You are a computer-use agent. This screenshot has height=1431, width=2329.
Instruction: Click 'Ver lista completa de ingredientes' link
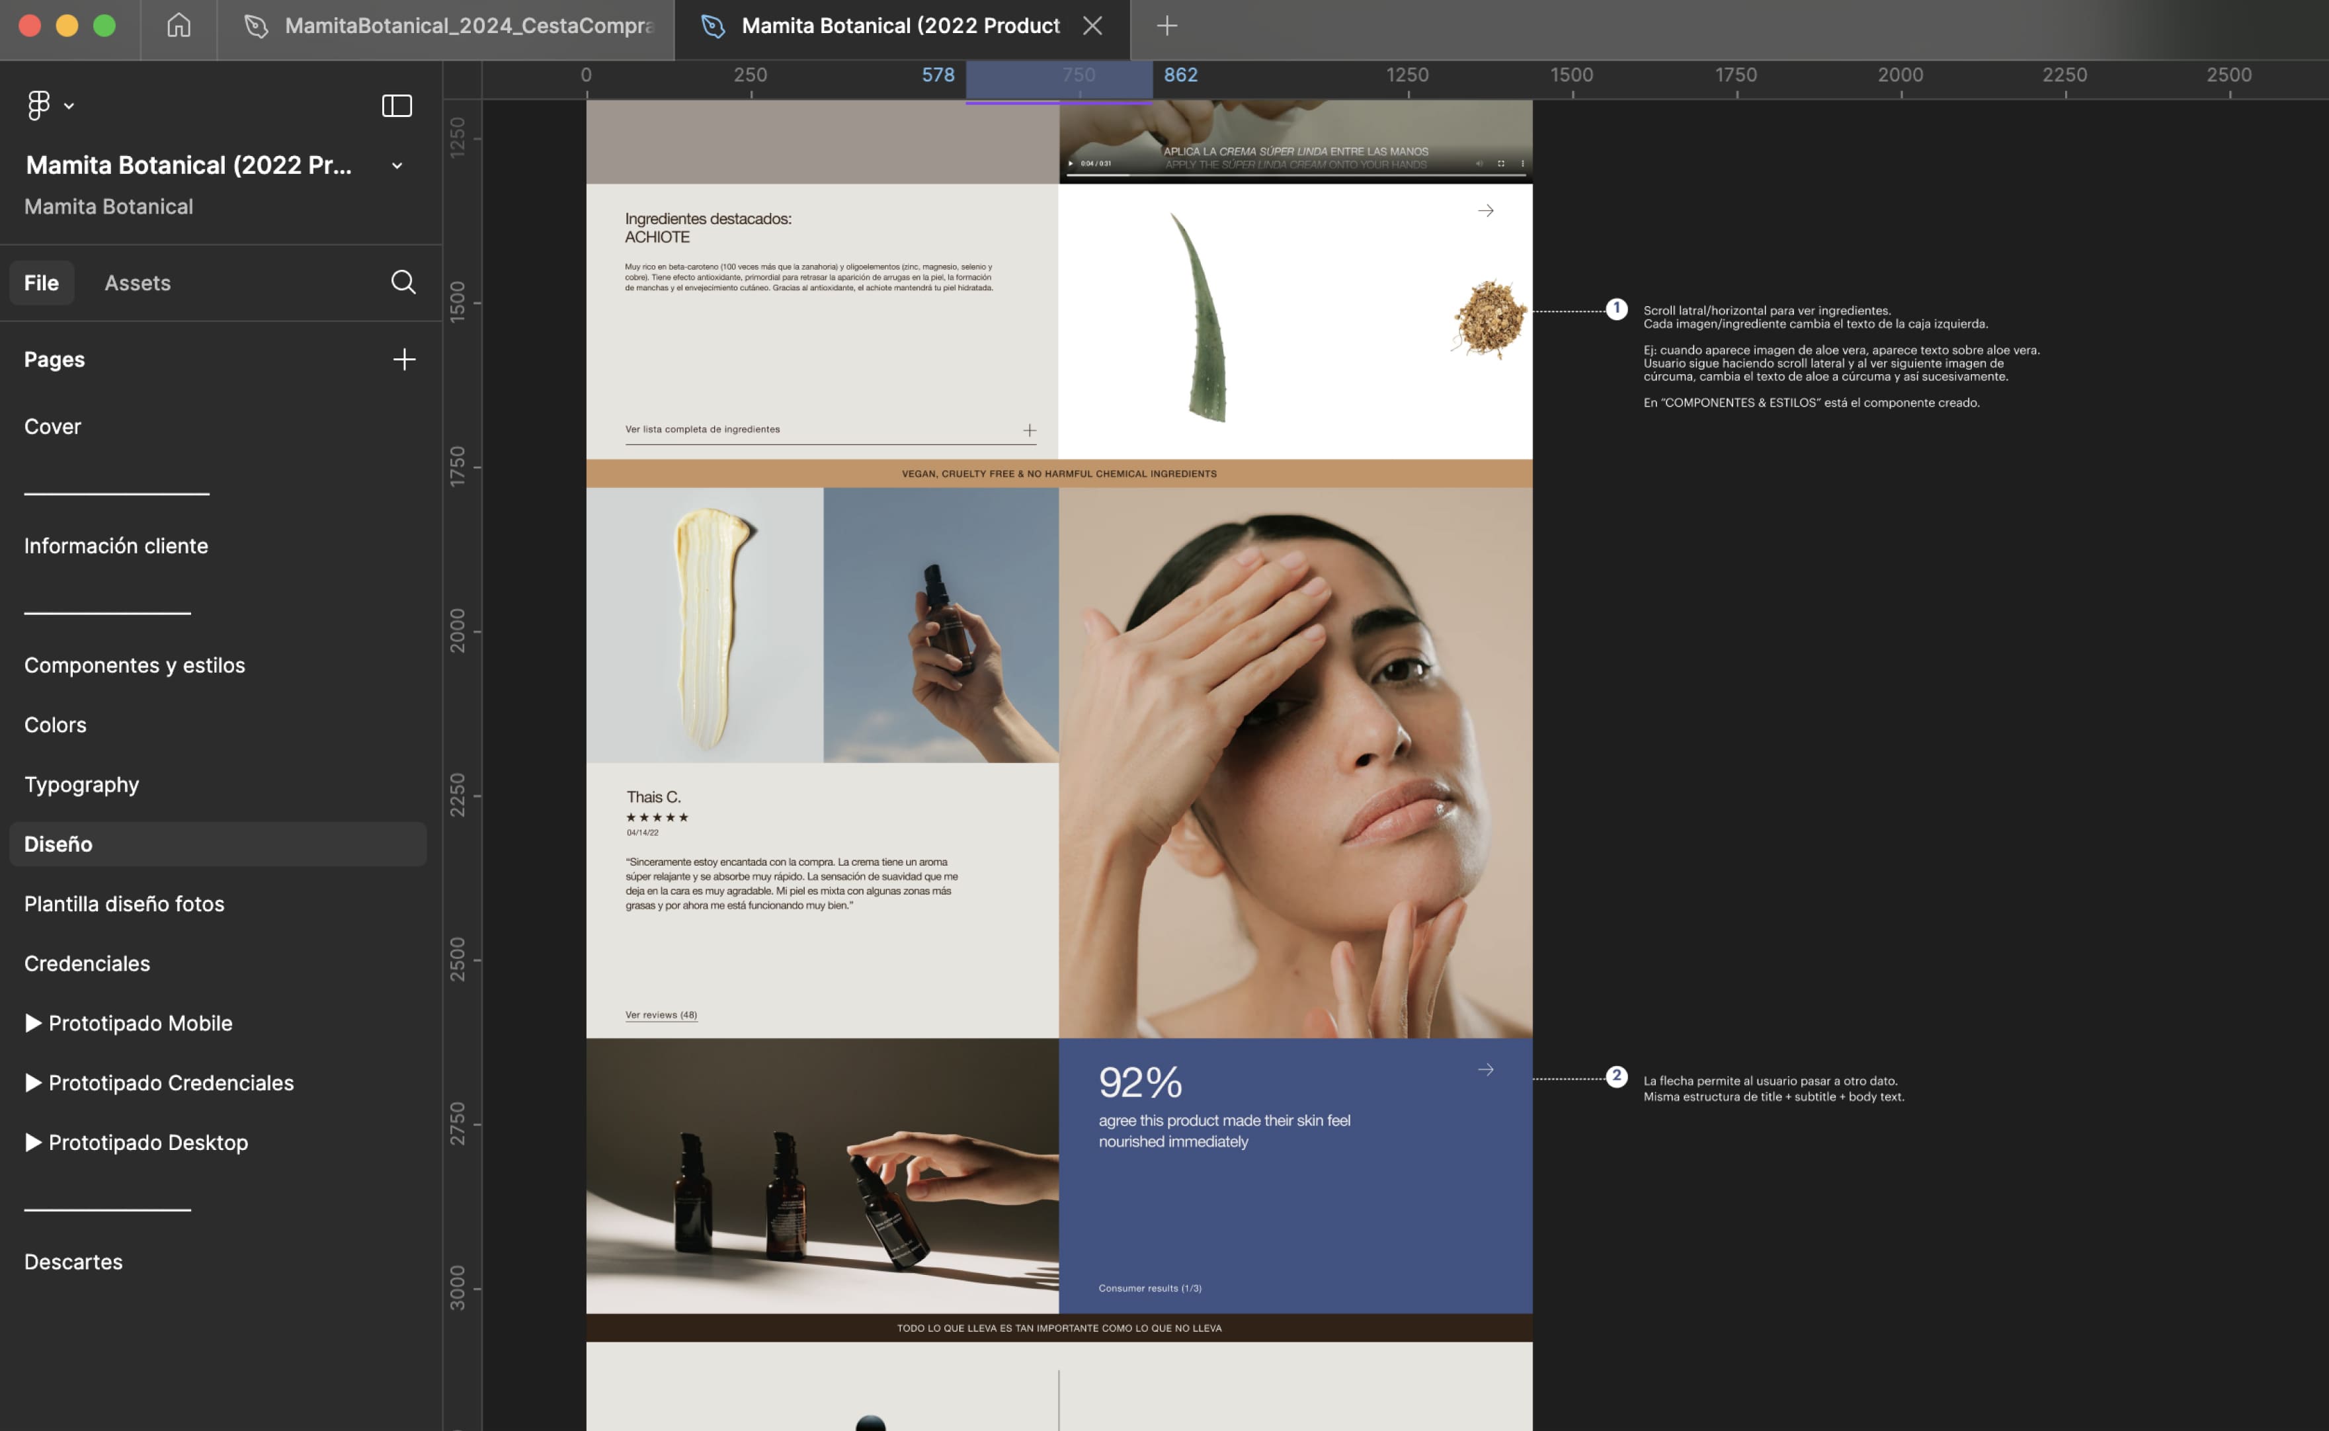[702, 430]
